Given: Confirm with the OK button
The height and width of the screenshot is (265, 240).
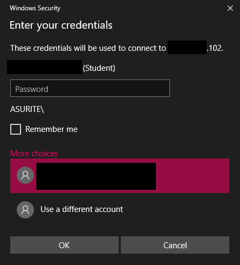Looking at the screenshot, I should pos(64,245).
